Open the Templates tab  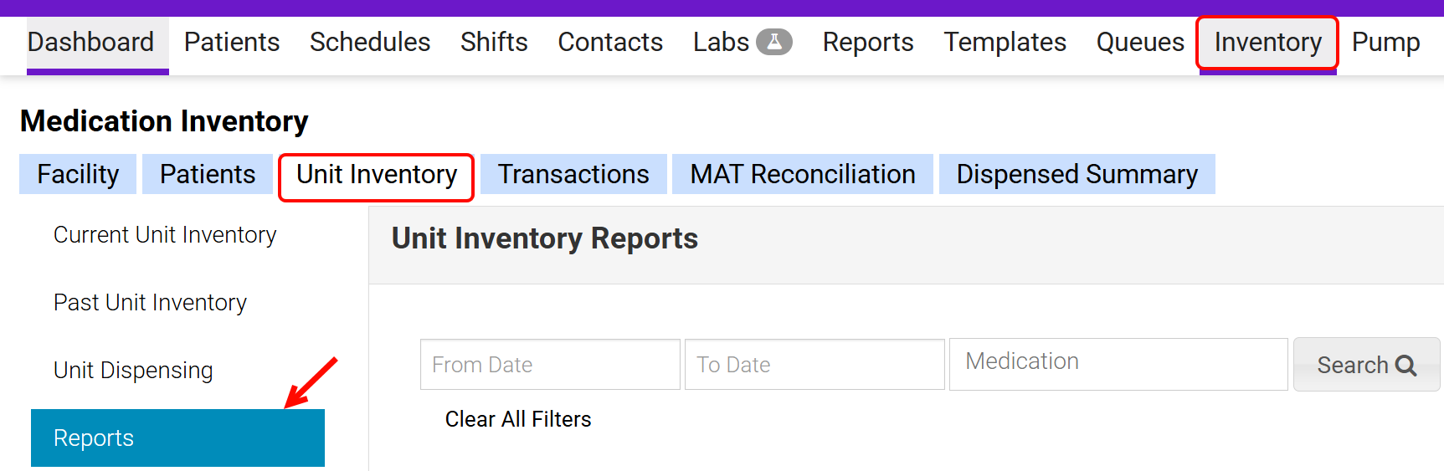click(x=1005, y=42)
